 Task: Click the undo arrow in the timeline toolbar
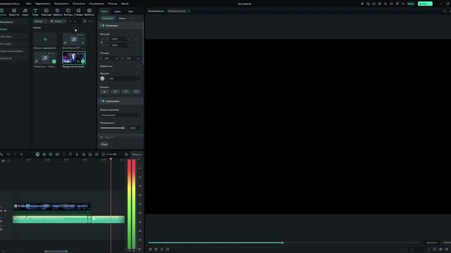click(x=8, y=155)
